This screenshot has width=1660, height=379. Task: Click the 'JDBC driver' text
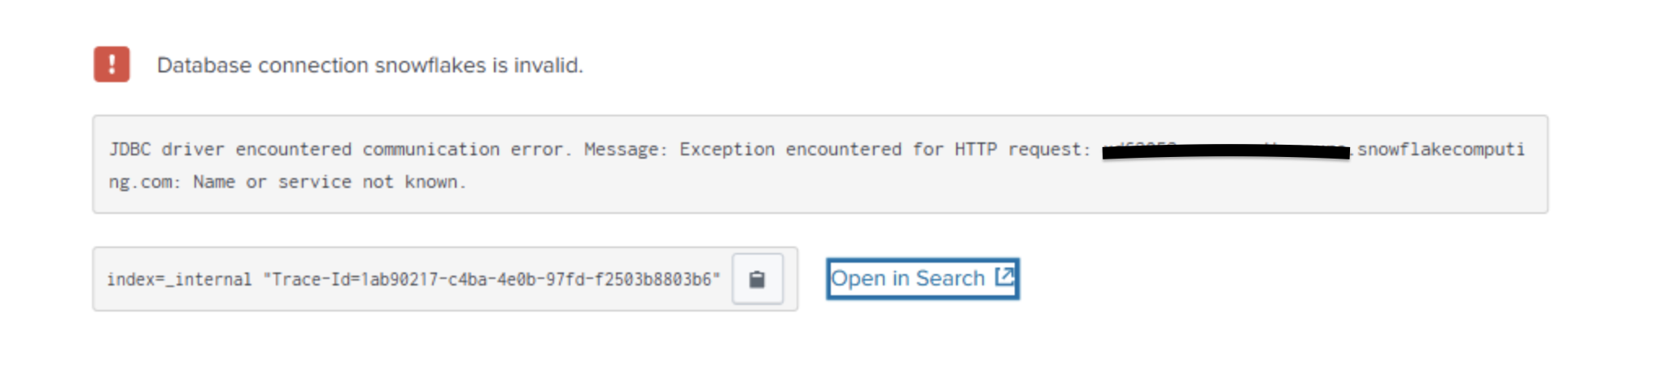pyautogui.click(x=166, y=150)
